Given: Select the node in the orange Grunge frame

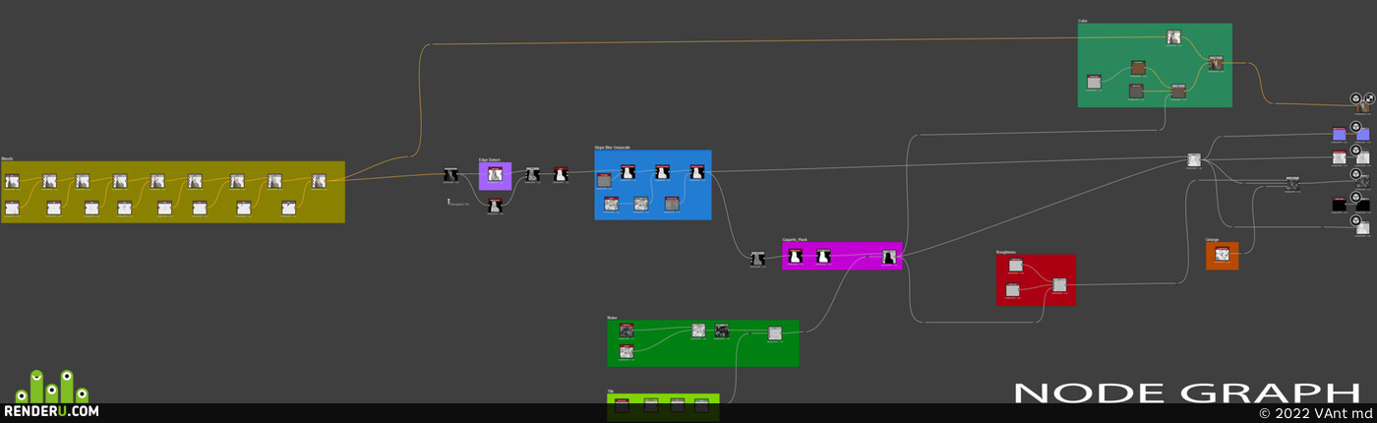Looking at the screenshot, I should click(x=1222, y=255).
